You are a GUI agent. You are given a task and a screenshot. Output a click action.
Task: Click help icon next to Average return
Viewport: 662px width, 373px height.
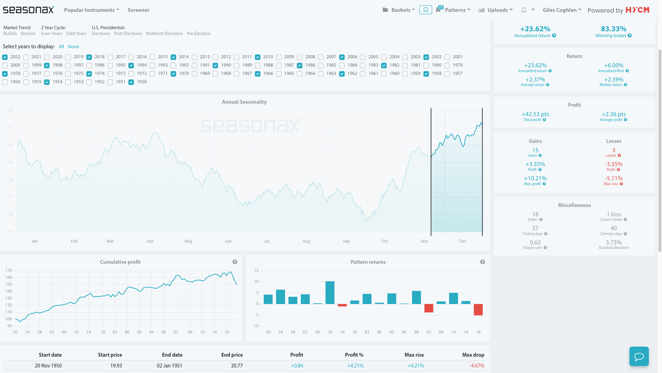548,85
